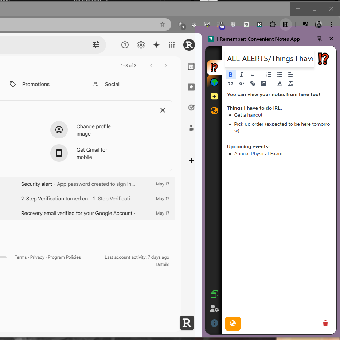Viewport: 340px width, 340px height.
Task: Click the large note emoji icon beside title
Action: tap(323, 59)
